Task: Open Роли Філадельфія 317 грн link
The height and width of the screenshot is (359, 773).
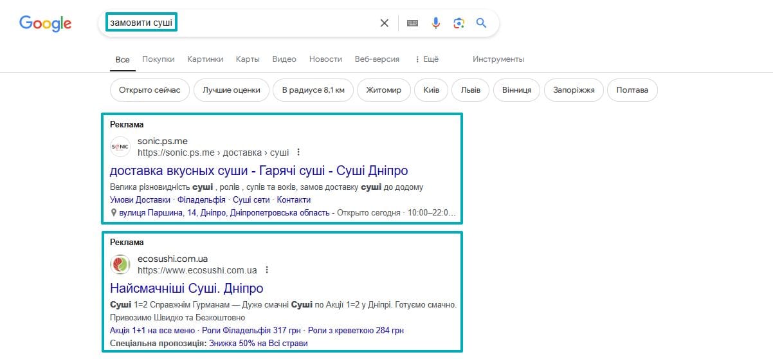Action: [251, 331]
